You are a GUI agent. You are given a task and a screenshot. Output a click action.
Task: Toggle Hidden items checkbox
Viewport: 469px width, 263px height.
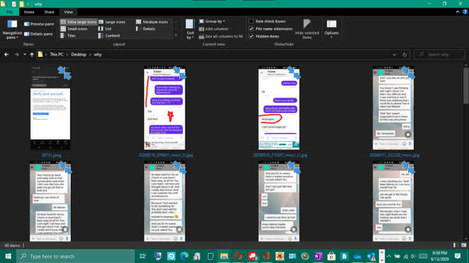click(x=251, y=36)
